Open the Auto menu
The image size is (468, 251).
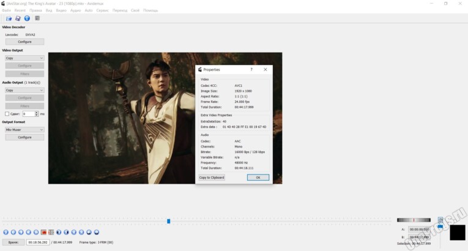[89, 10]
